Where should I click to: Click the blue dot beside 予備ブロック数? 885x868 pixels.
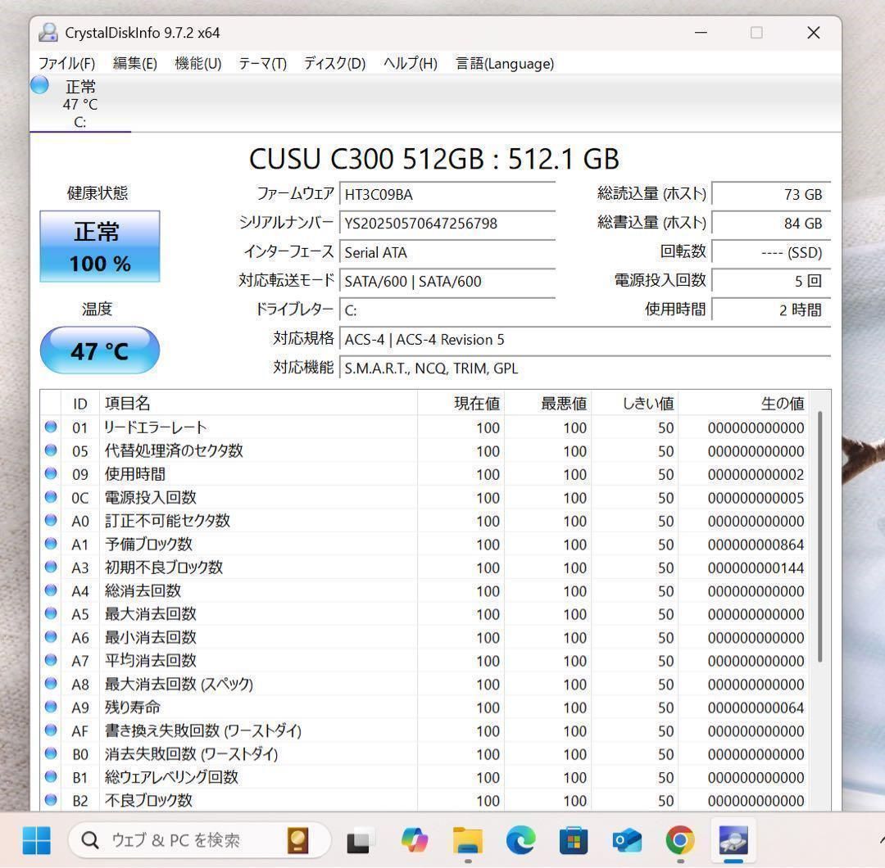[x=50, y=544]
